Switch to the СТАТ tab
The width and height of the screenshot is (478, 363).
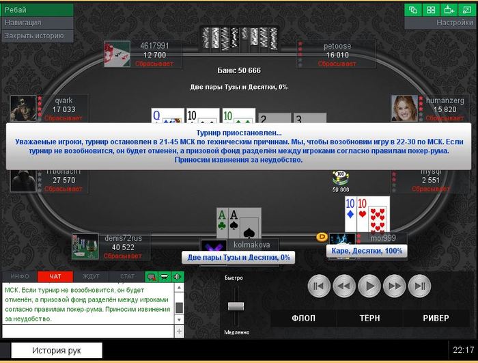coord(127,277)
